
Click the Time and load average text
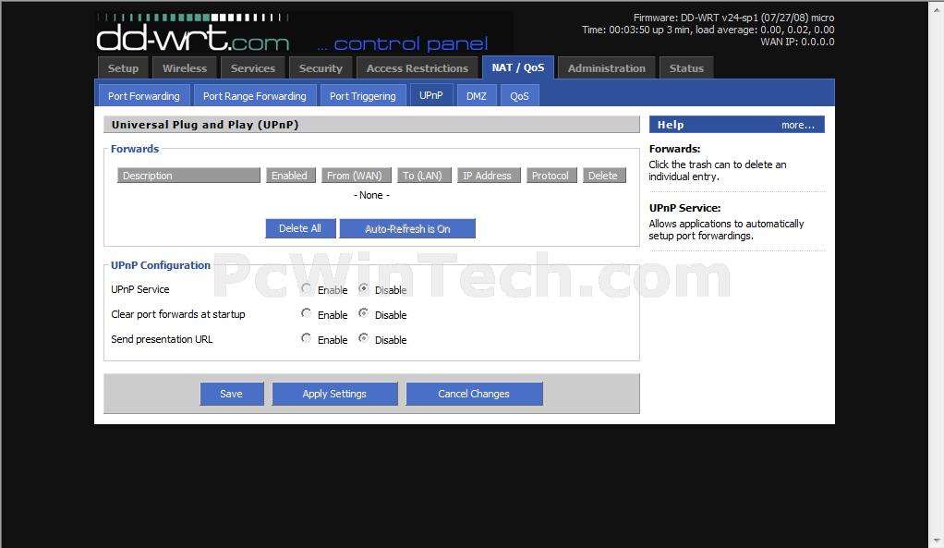[708, 30]
